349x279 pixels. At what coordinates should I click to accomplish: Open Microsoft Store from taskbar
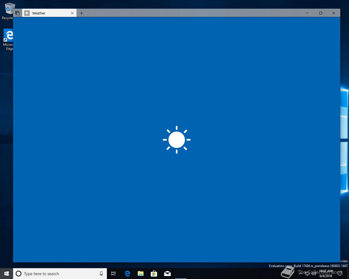(x=154, y=274)
